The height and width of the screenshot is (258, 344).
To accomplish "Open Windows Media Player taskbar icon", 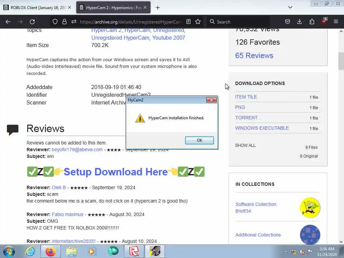I will pyautogui.click(x=92, y=251).
